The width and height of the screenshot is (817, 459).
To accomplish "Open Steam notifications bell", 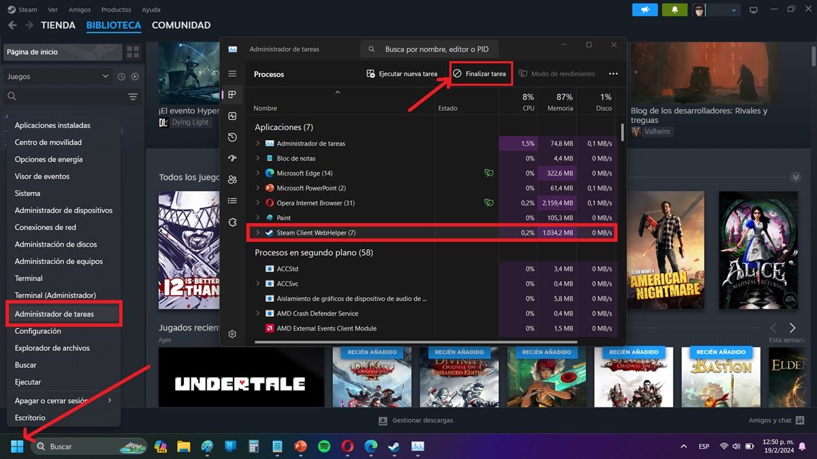I will [x=675, y=10].
